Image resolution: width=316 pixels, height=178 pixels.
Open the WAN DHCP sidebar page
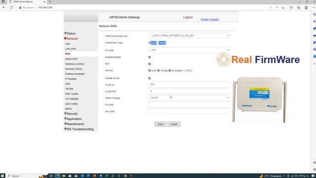point(71,59)
